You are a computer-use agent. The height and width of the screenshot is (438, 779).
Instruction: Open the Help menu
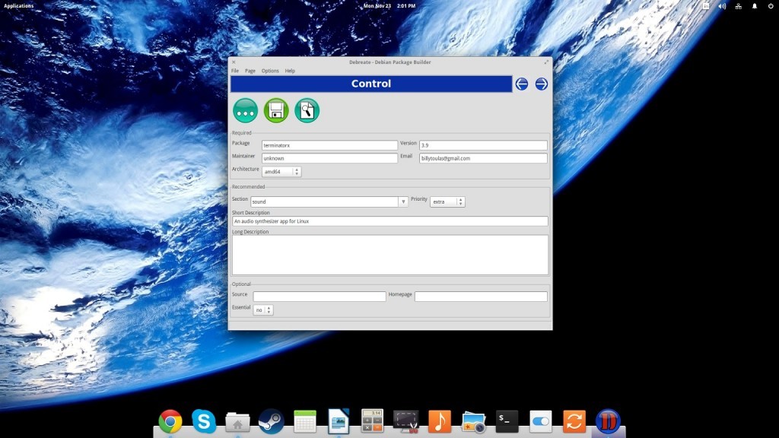pos(290,71)
